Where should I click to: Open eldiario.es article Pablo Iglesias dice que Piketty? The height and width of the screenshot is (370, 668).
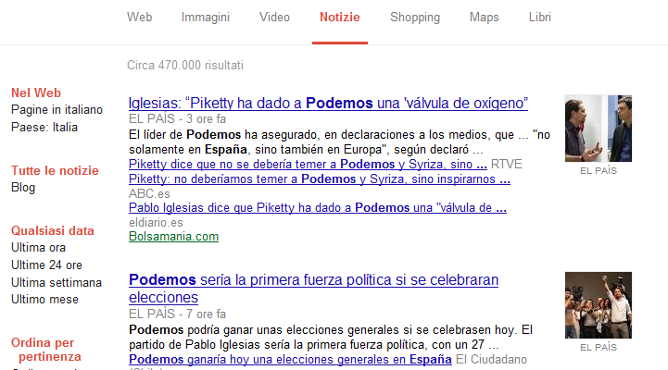[x=318, y=207]
